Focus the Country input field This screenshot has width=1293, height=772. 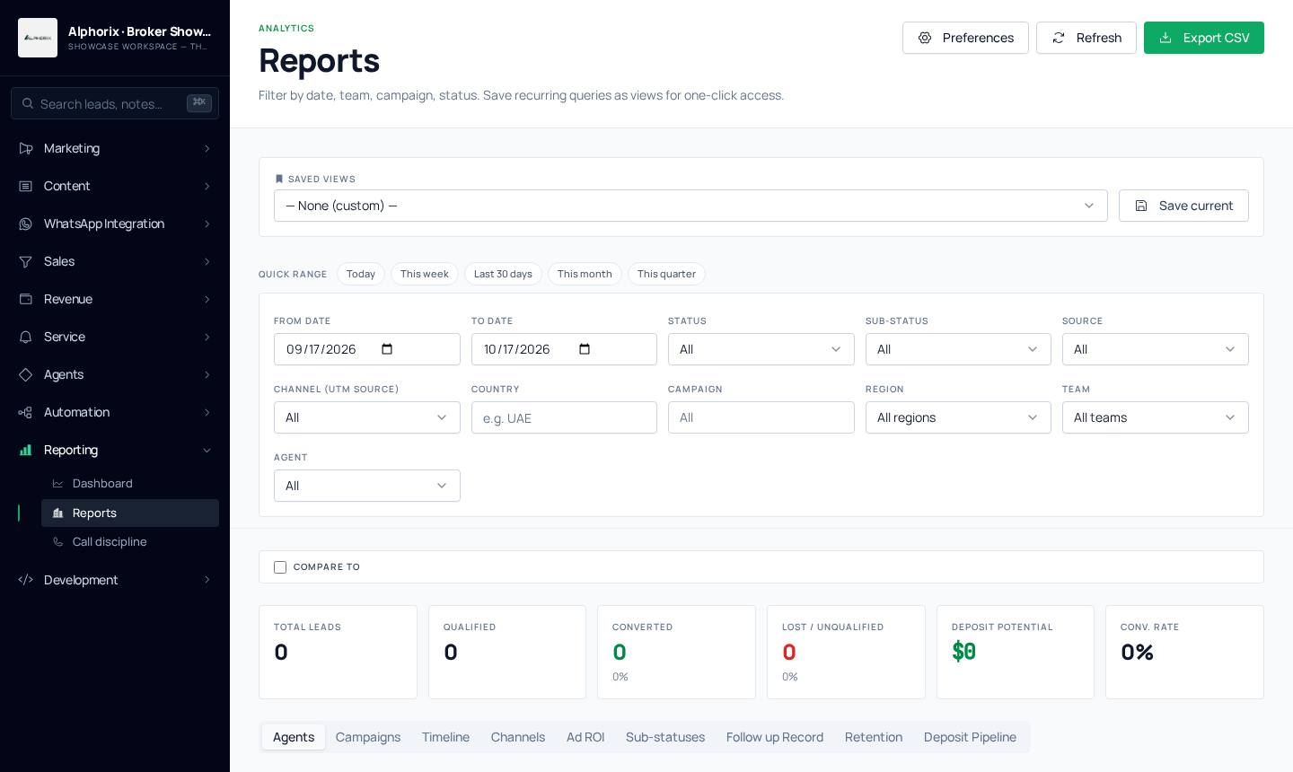(564, 417)
